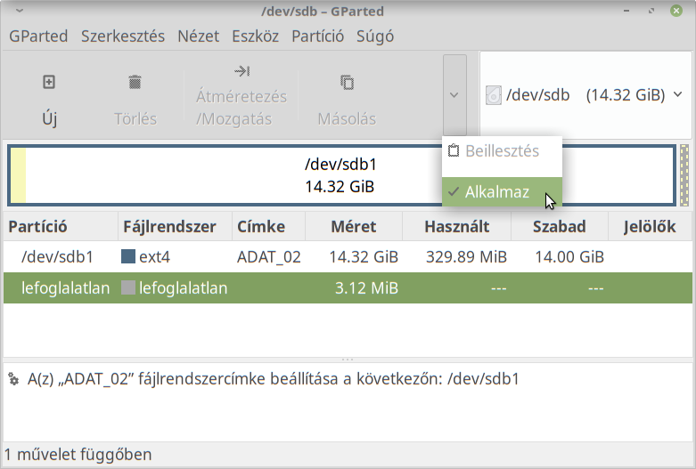Click the pane divider grip above the operations list
The width and height of the screenshot is (696, 469).
[348, 360]
